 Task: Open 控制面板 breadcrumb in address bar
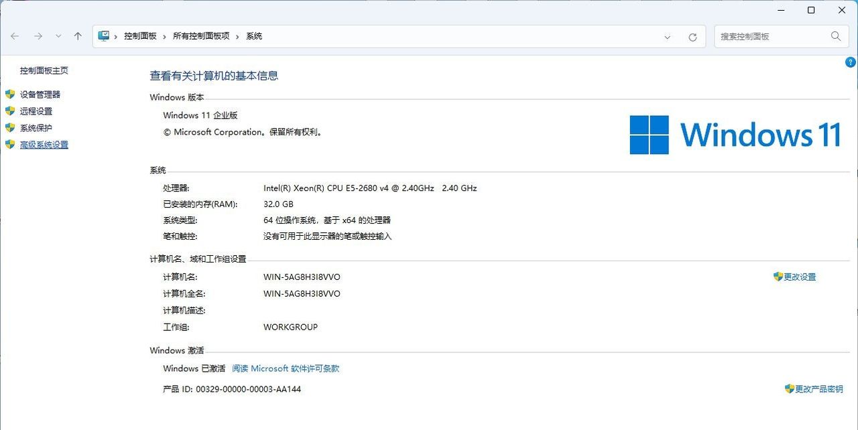click(140, 36)
